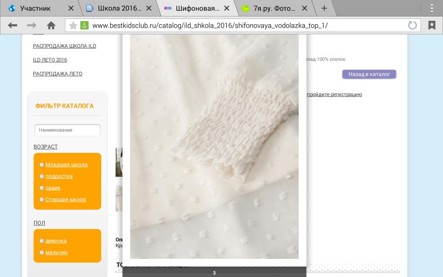Click the Наименование filter input field
Viewport: 443px width, 277px height.
(x=67, y=130)
